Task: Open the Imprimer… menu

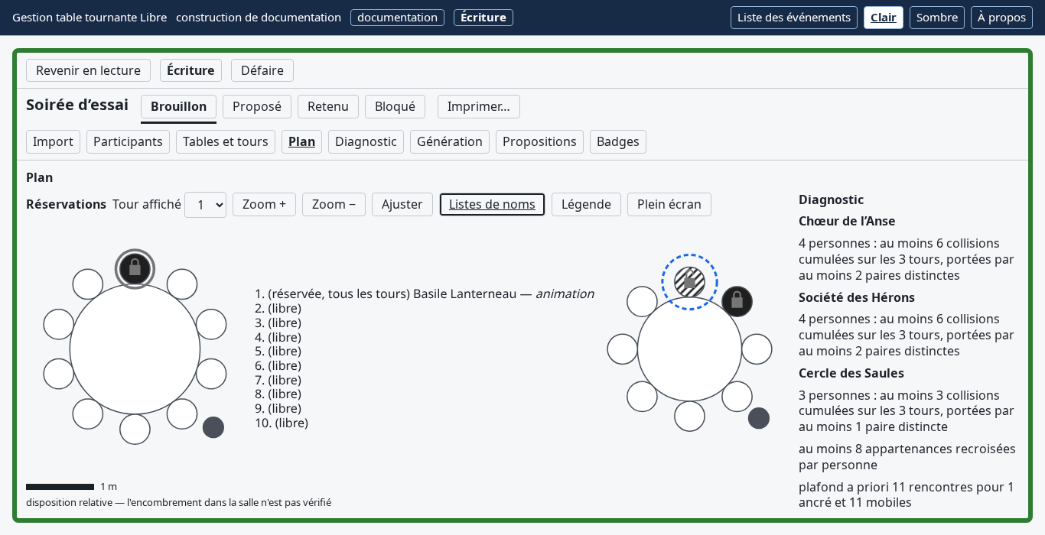Action: (x=479, y=107)
